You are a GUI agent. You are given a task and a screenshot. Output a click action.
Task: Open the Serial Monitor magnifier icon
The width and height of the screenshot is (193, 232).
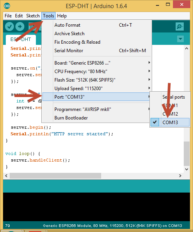(x=179, y=26)
